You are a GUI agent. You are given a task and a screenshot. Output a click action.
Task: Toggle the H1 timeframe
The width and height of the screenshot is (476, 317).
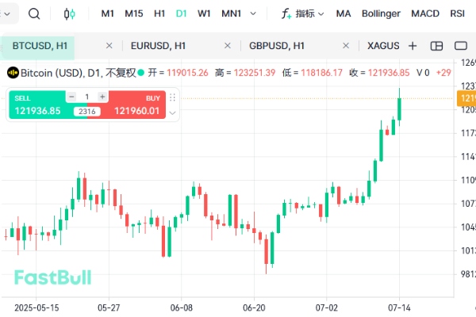point(159,13)
